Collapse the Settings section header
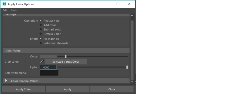The image size is (226, 94). click(66, 15)
